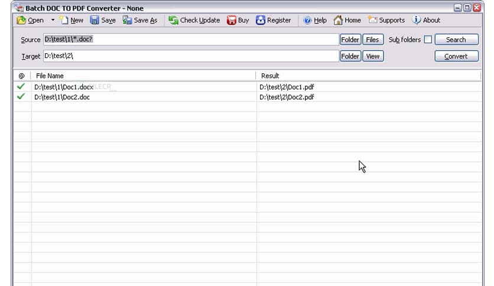Click the Check Update icon
Image resolution: width=494 pixels, height=286 pixels.
tap(173, 20)
